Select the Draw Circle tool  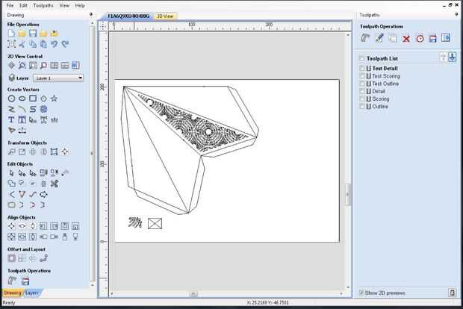point(11,99)
